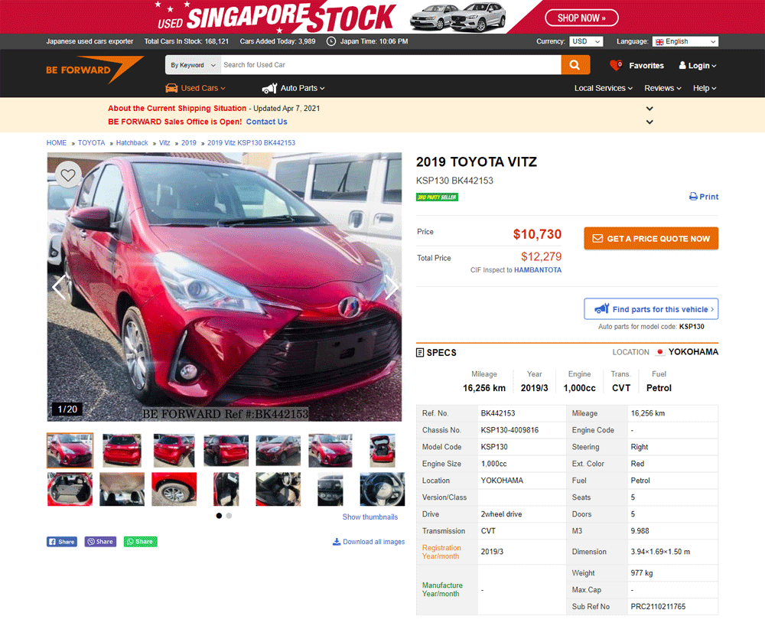This screenshot has height=626, width=765.
Task: Share via WhatsApp green button
Action: point(141,542)
